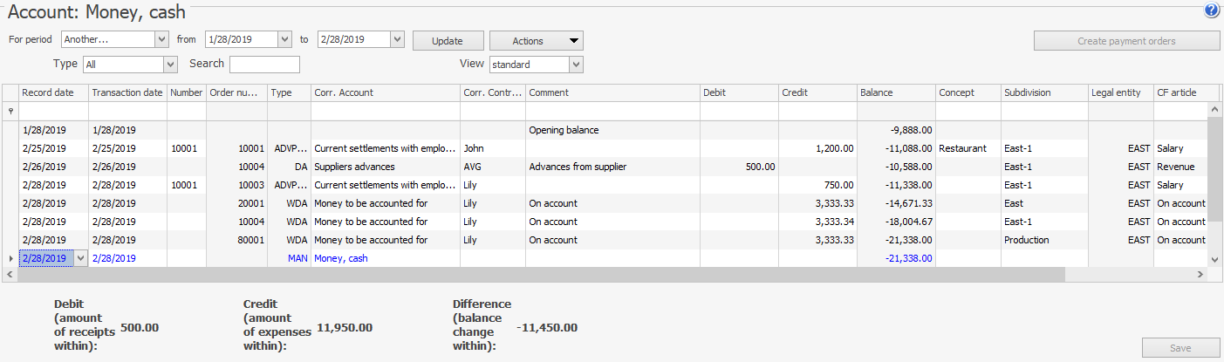Expand the For period dropdown
Screen dimensions: 1224x362
point(161,39)
